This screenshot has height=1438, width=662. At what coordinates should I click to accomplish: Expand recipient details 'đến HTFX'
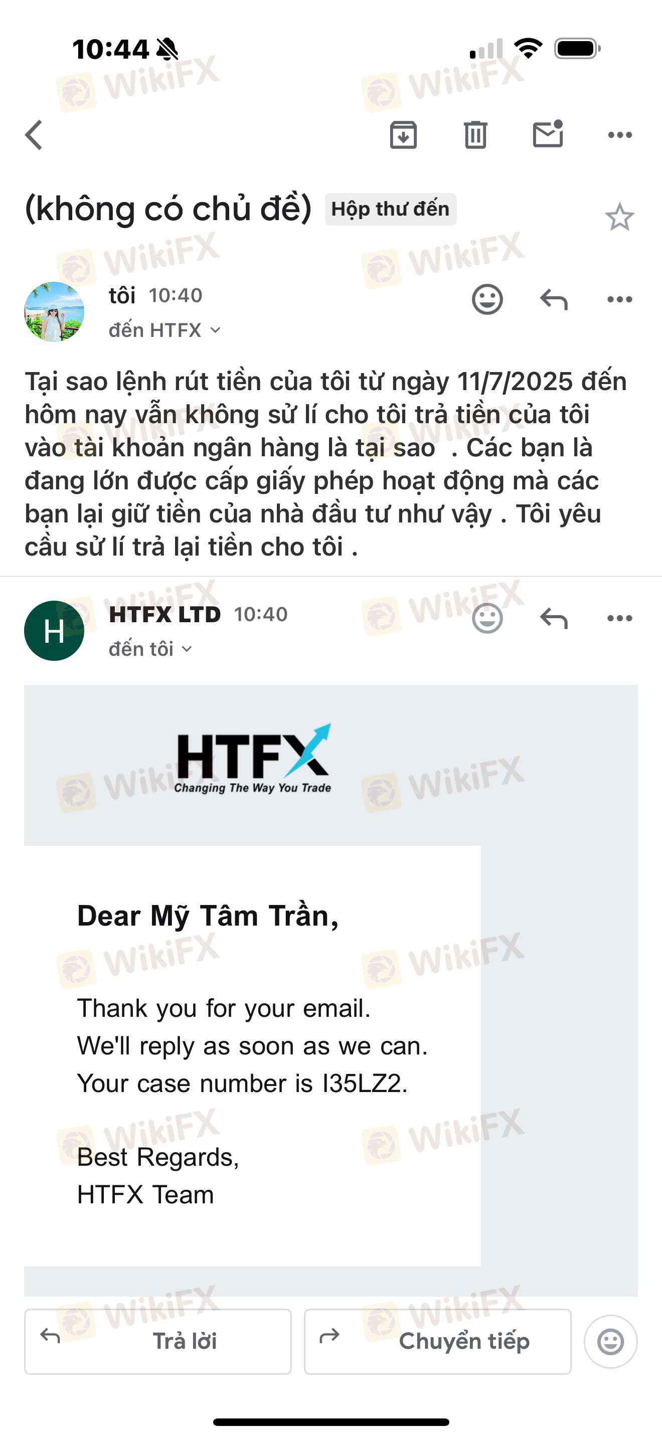pyautogui.click(x=165, y=330)
